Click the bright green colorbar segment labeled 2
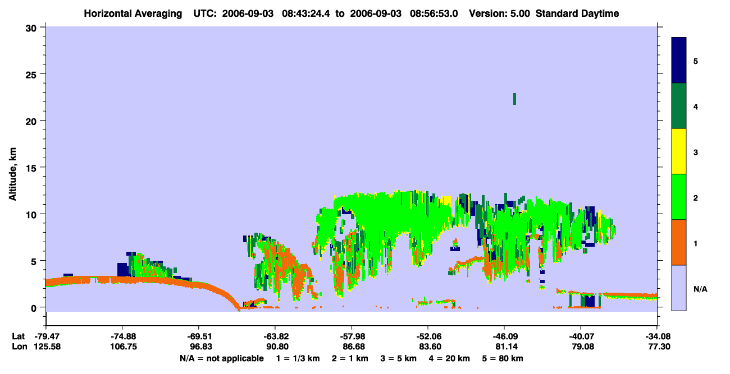730x374 pixels. pos(679,197)
